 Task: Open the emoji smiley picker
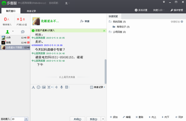[x=38, y=87]
